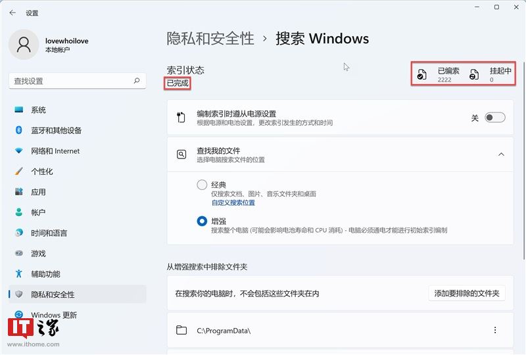Click the 搜索 Windows page title
This screenshot has height=355, width=526.
(x=322, y=38)
